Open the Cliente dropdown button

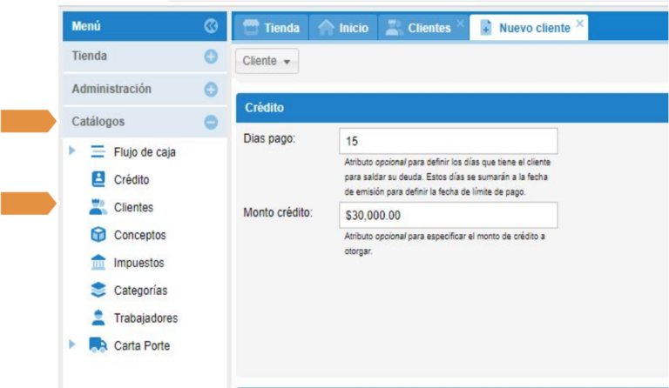pos(267,61)
